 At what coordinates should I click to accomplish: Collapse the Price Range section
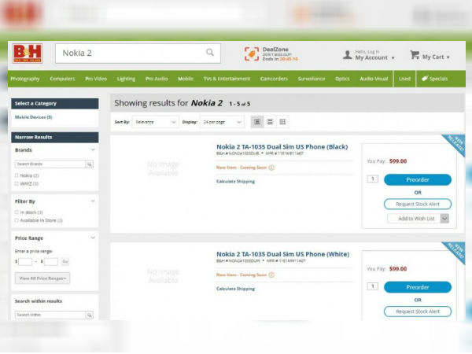(x=93, y=238)
